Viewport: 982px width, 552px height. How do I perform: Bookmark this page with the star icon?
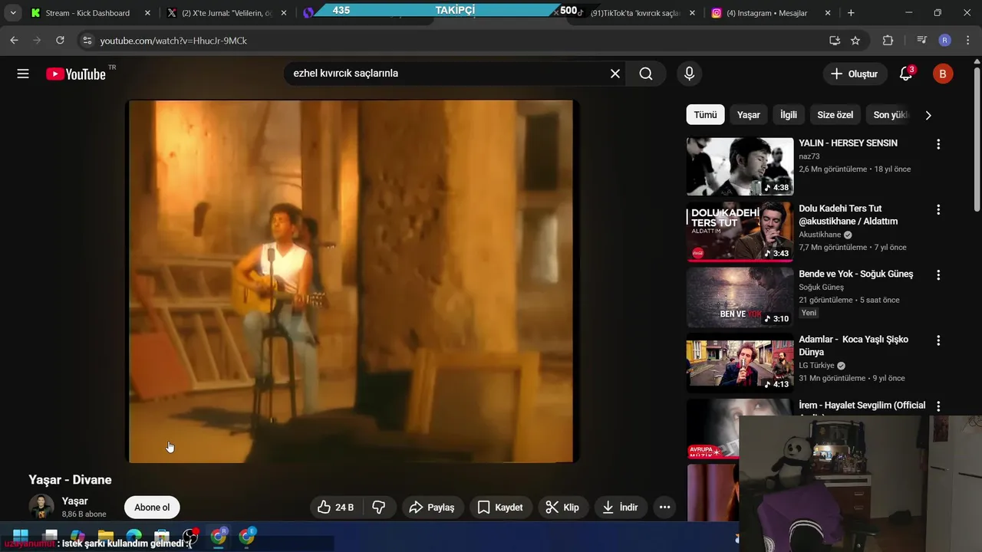pyautogui.click(x=855, y=41)
